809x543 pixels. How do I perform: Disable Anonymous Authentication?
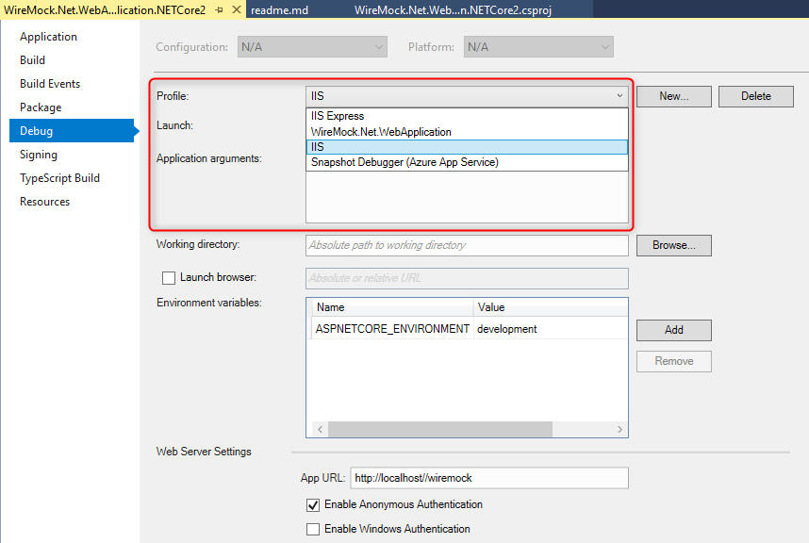coord(312,505)
